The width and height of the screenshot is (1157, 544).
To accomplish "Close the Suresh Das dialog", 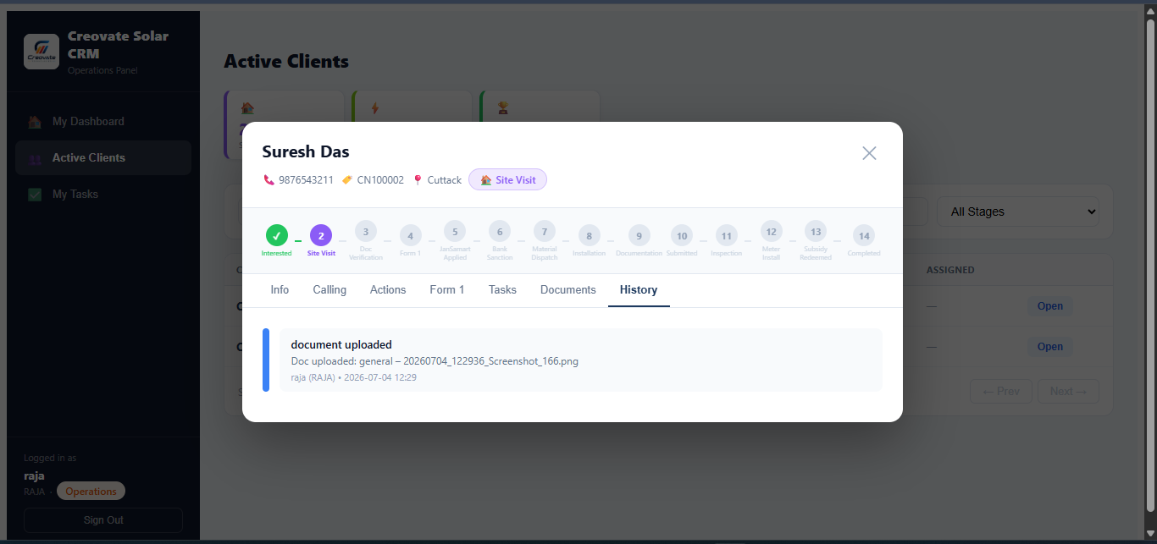I will (869, 153).
